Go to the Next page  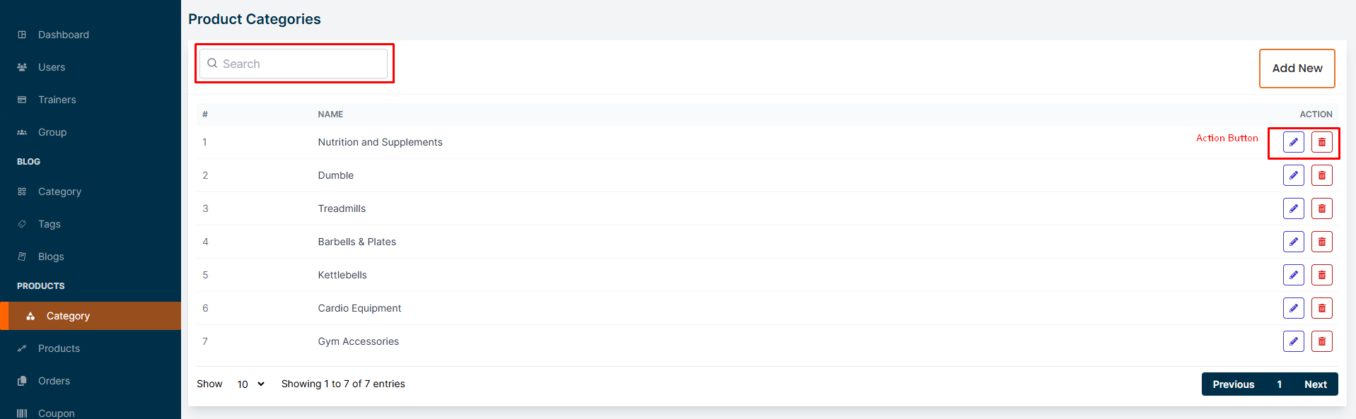(x=1315, y=384)
